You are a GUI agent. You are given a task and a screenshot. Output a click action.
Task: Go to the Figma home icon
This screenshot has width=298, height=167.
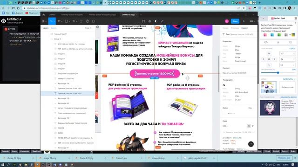coord(43,15)
